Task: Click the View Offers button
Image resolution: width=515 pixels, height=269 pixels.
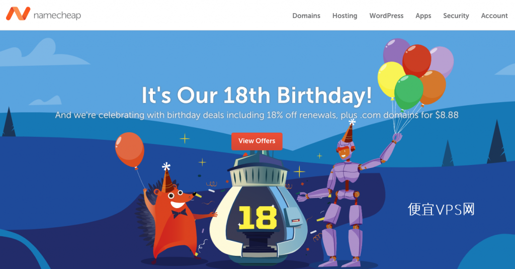Action: [x=257, y=141]
